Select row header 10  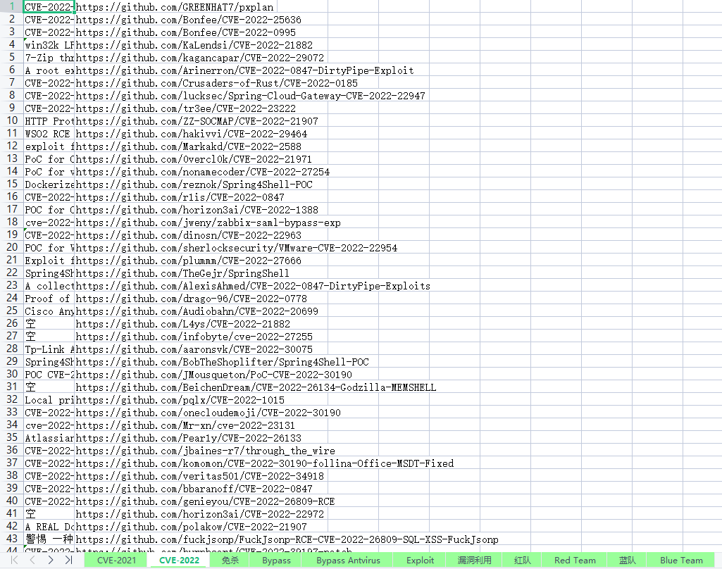[x=11, y=120]
